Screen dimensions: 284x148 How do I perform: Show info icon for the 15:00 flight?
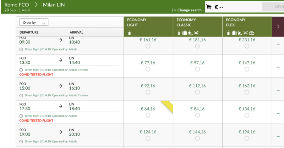point(21,95)
